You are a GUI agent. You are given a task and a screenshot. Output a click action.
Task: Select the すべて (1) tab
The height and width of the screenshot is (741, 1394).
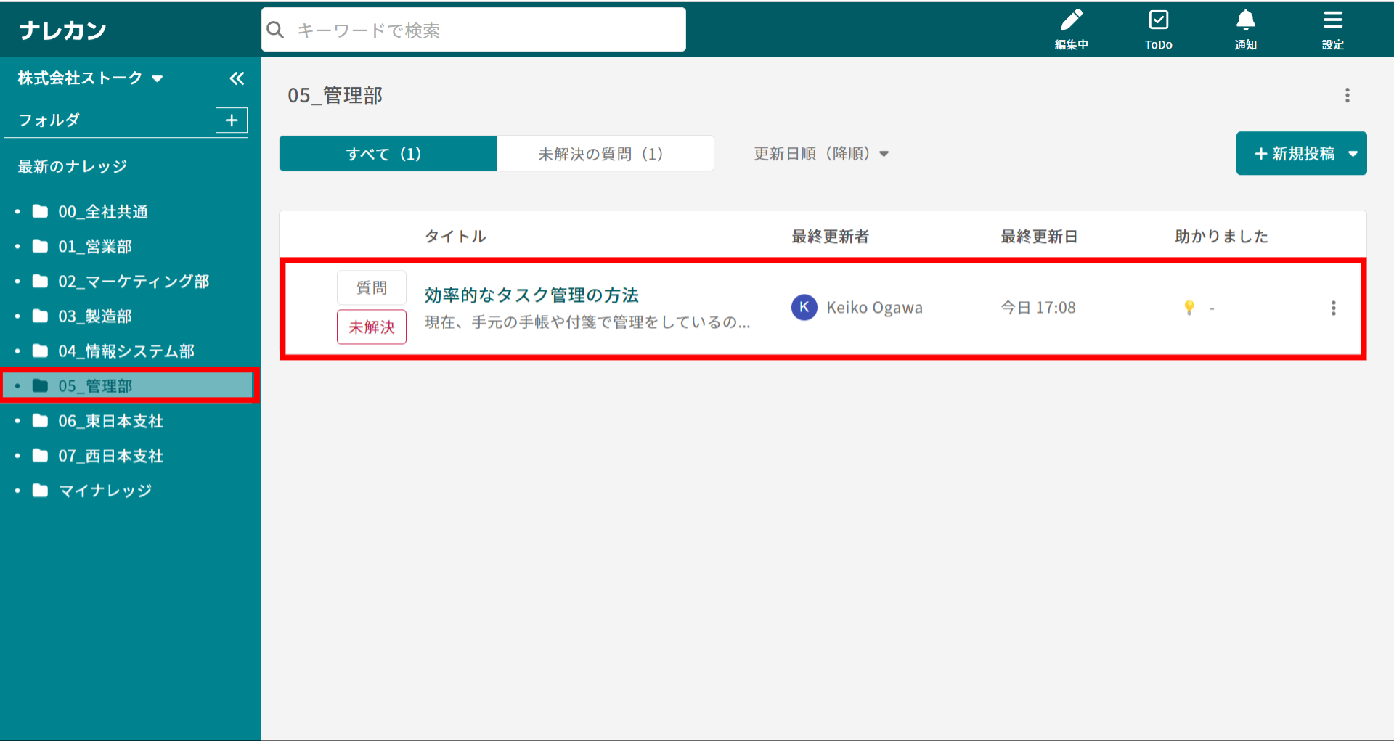pos(388,154)
